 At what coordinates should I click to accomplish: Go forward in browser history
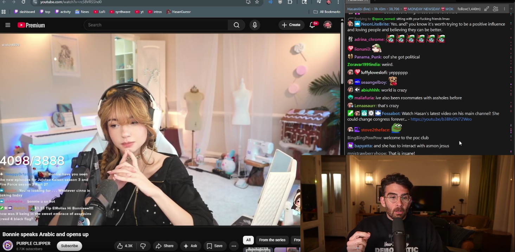click(x=14, y=2)
